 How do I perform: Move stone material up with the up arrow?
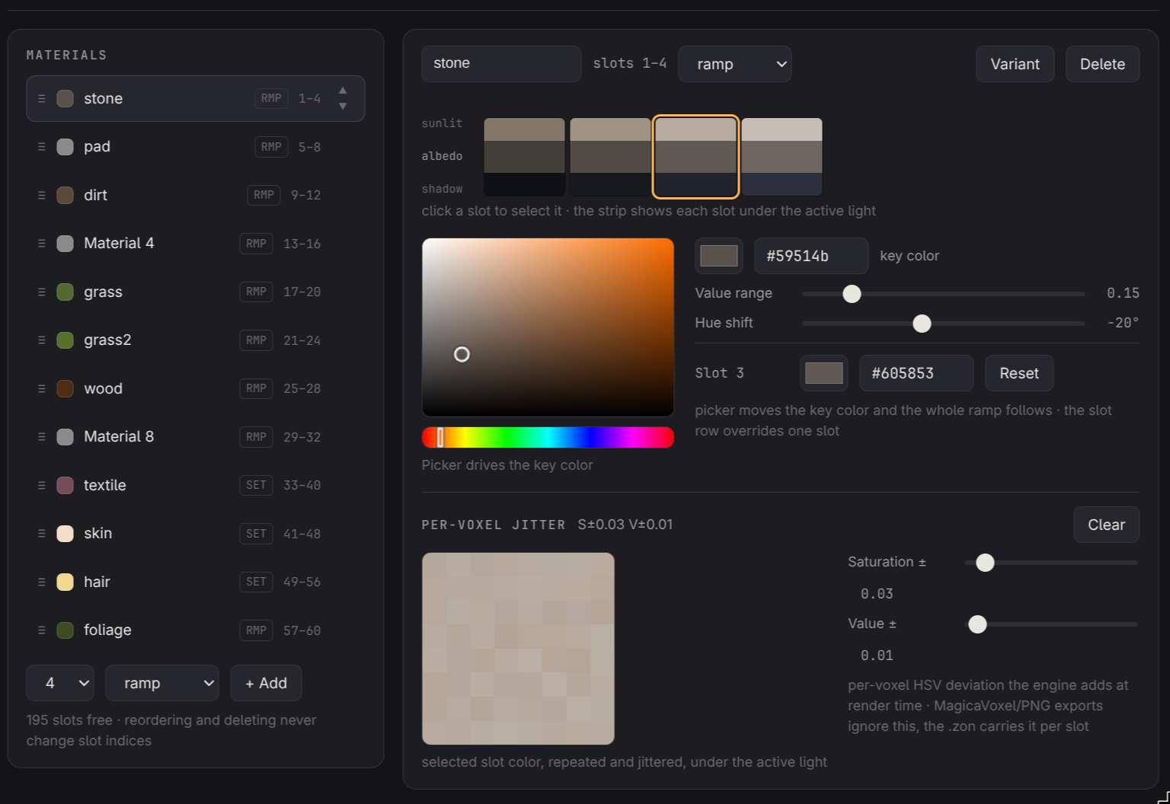[343, 91]
